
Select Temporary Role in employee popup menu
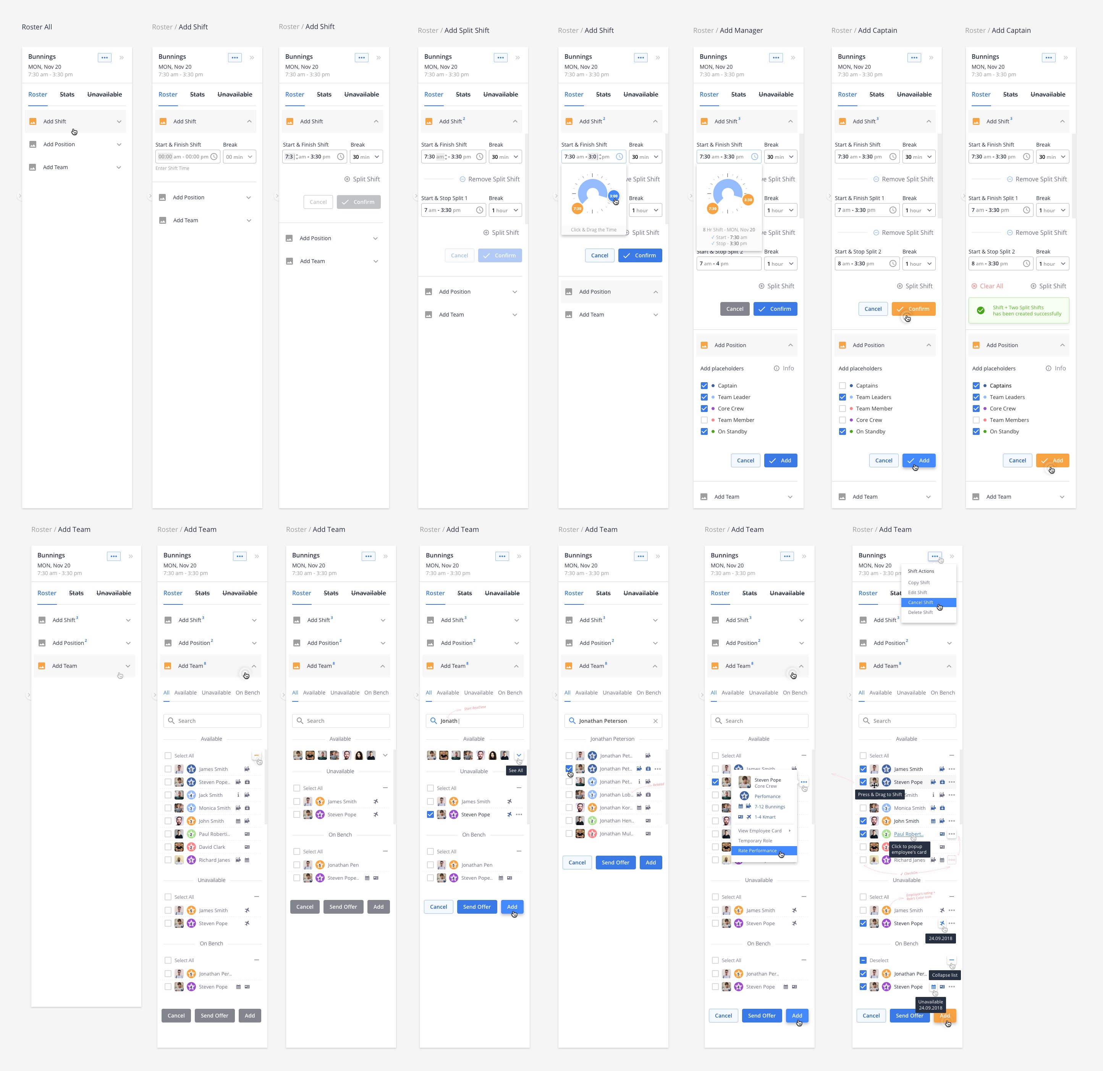coord(755,840)
